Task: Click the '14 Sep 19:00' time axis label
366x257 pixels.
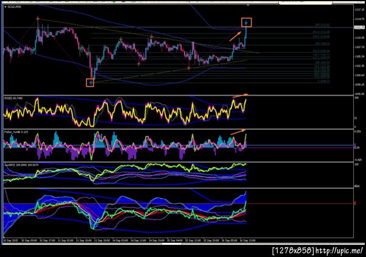Action: (x=156, y=240)
